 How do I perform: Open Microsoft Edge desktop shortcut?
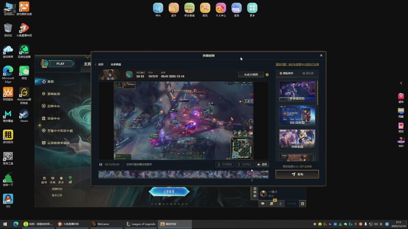8,74
